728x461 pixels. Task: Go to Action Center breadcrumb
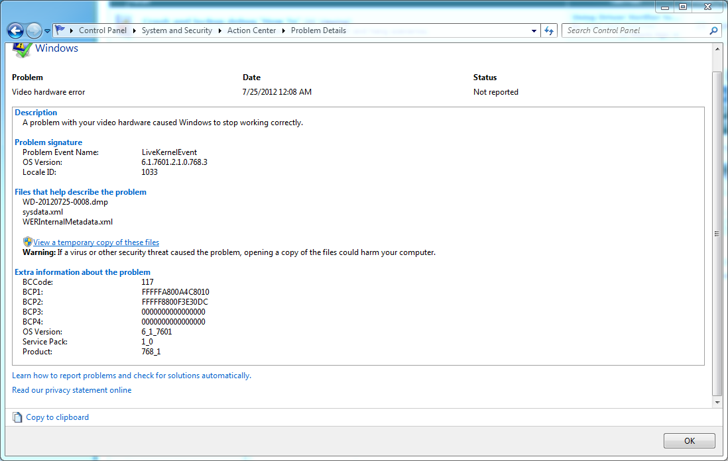pyautogui.click(x=252, y=30)
